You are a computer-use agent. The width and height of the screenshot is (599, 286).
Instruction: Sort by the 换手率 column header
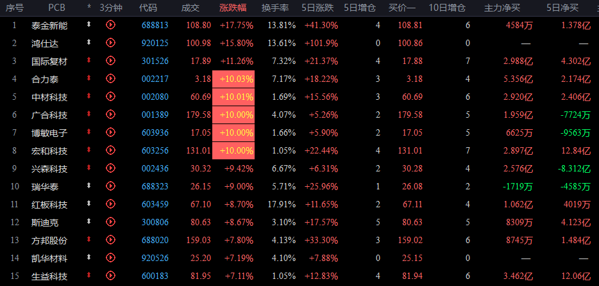pyautogui.click(x=275, y=8)
